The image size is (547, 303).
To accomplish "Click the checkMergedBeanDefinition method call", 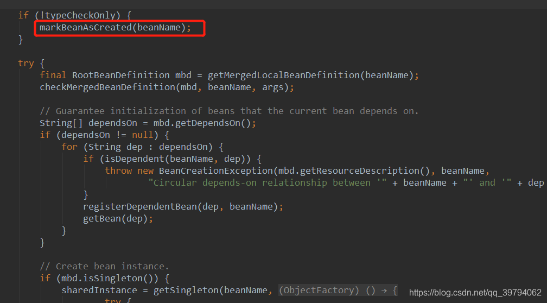I will point(107,87).
